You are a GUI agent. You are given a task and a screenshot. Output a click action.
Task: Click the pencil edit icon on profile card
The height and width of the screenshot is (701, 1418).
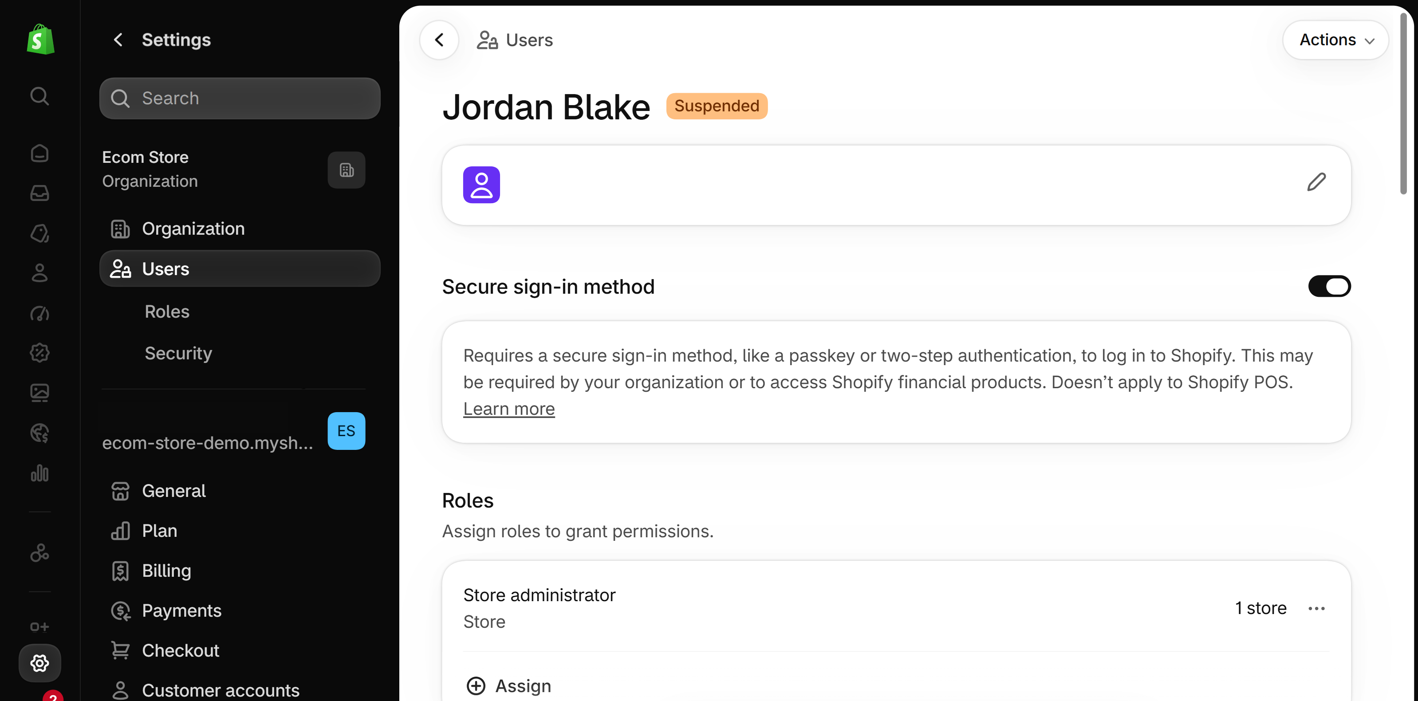(x=1316, y=182)
